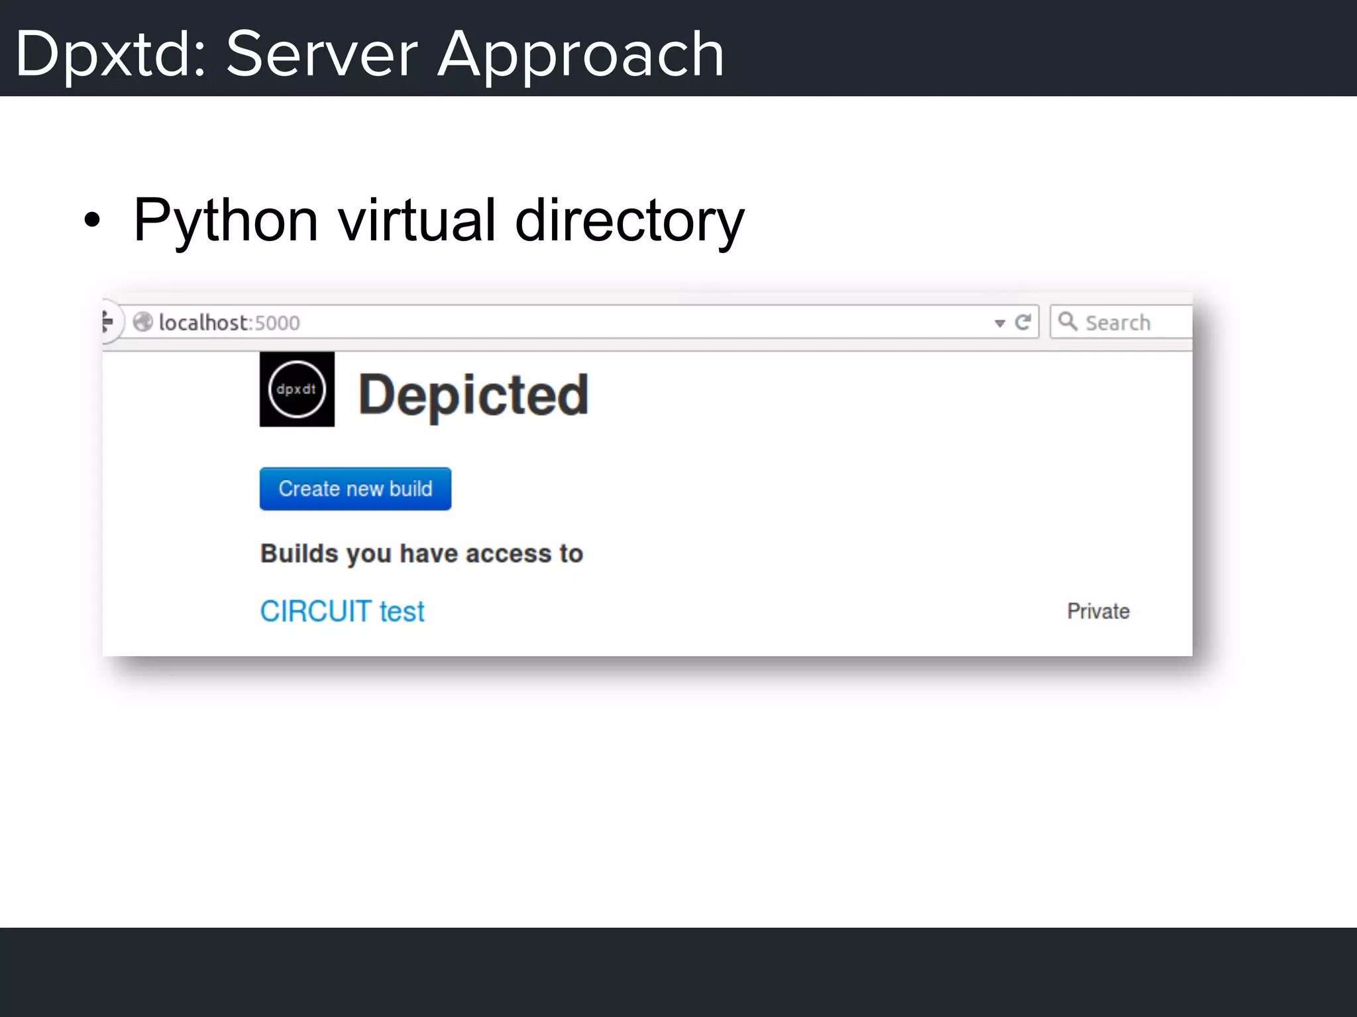The height and width of the screenshot is (1017, 1357).
Task: Click the magnifier icon in the search box
Action: pyautogui.click(x=1067, y=322)
